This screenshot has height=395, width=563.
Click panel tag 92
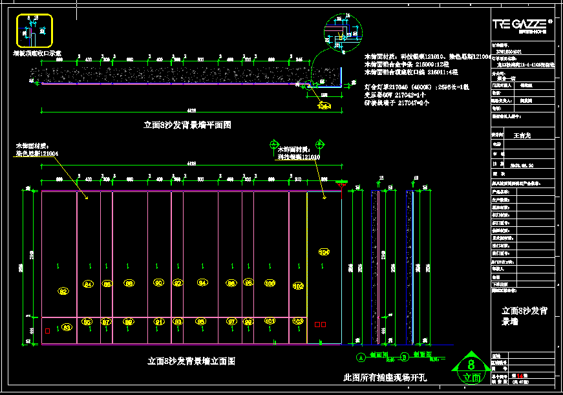point(178,283)
